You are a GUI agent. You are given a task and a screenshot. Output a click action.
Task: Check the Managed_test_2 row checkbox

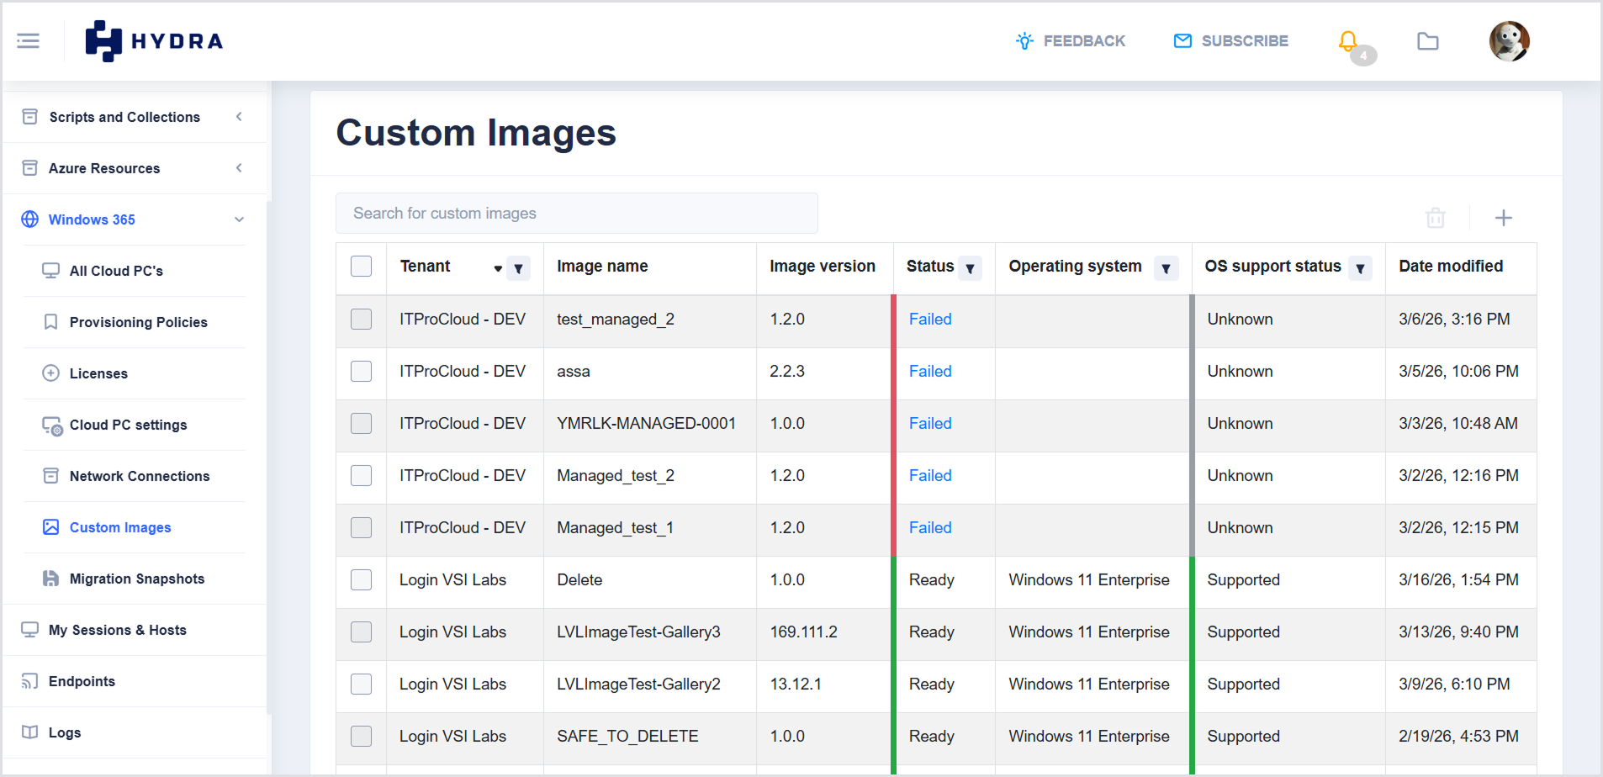point(361,476)
